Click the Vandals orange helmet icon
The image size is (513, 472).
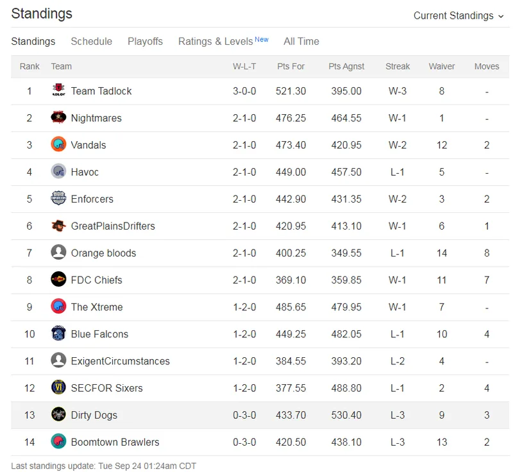[x=58, y=144]
